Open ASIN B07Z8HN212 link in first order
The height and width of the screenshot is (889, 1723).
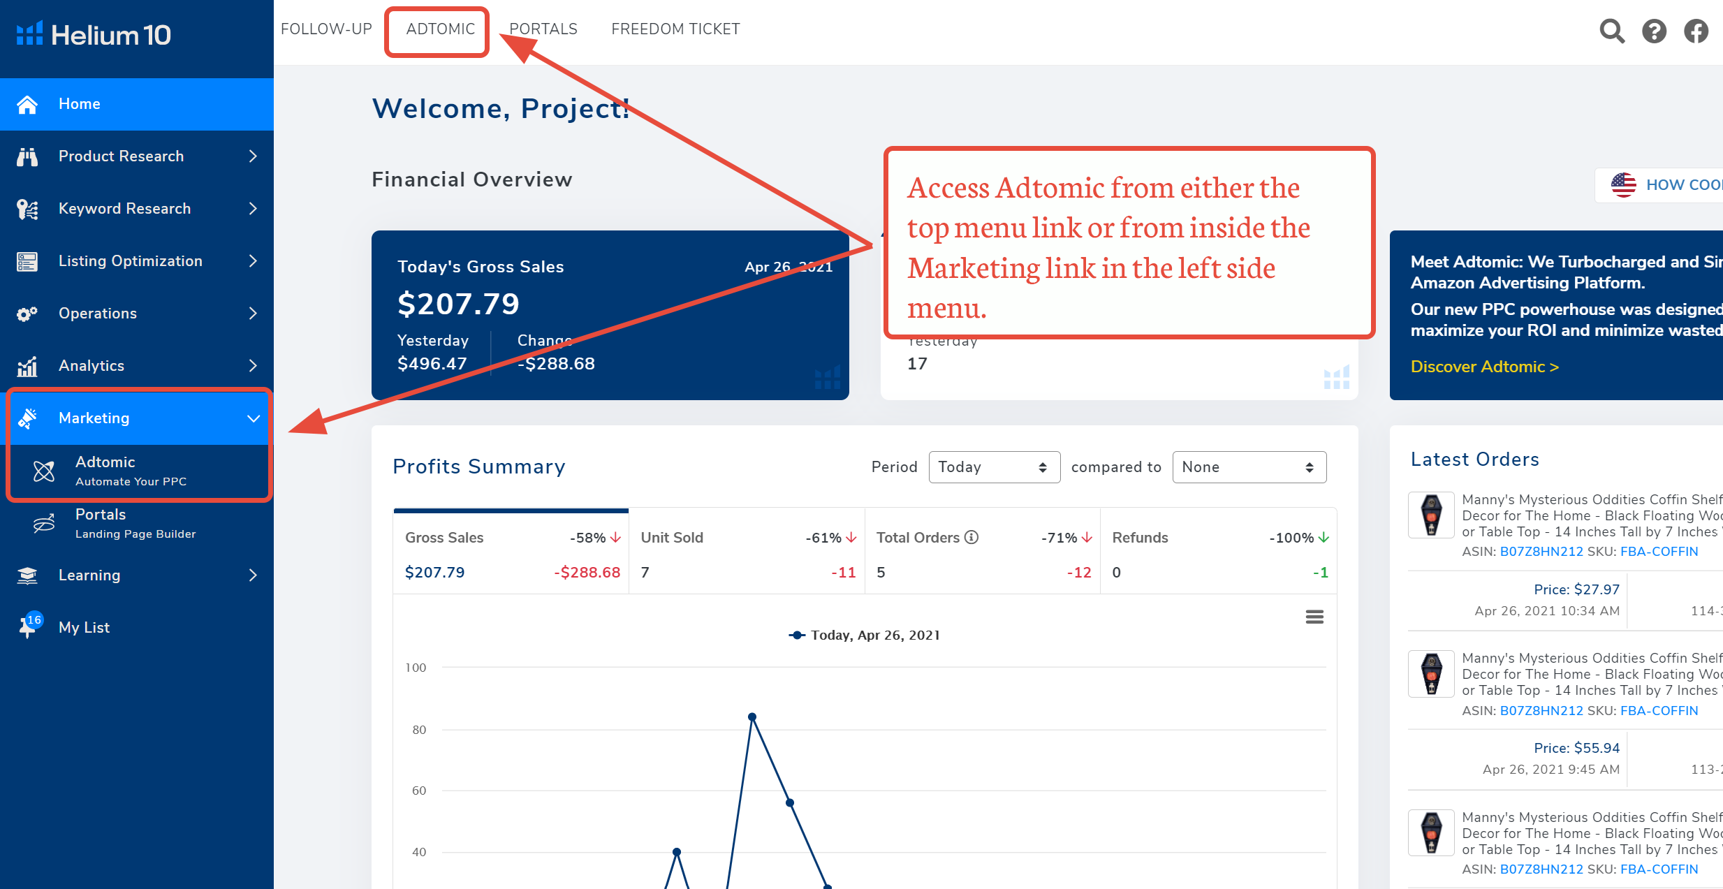pos(1541,552)
